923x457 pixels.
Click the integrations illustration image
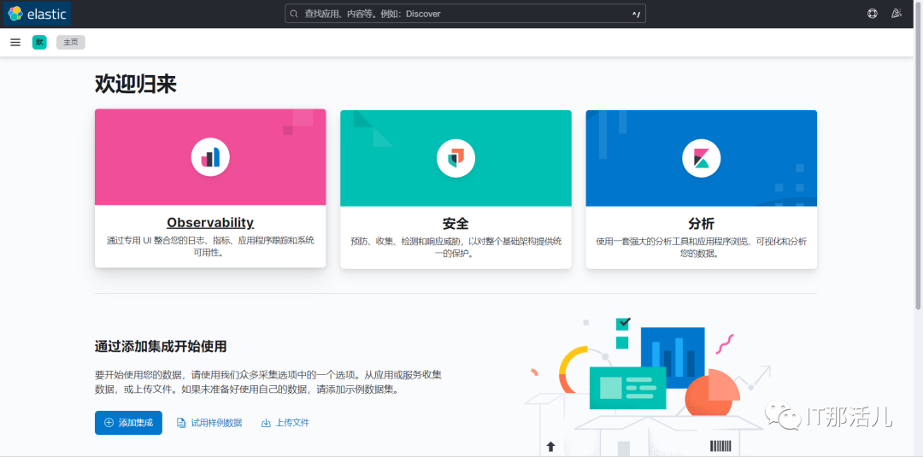pos(648,385)
